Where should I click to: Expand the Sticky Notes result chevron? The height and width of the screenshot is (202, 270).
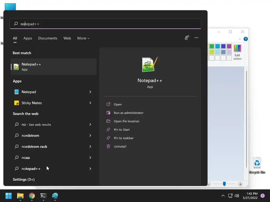coord(90,103)
